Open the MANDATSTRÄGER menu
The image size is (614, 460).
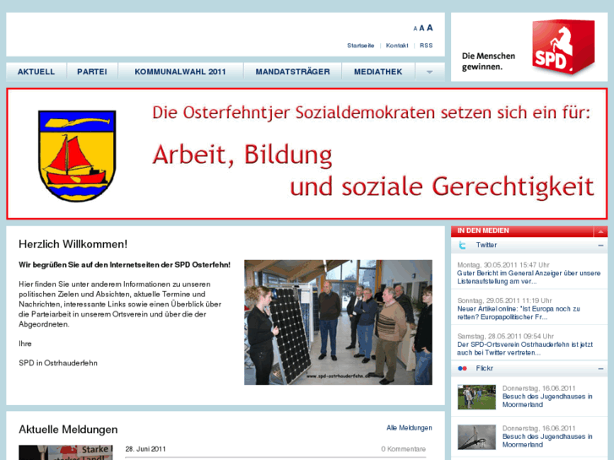pyautogui.click(x=292, y=72)
